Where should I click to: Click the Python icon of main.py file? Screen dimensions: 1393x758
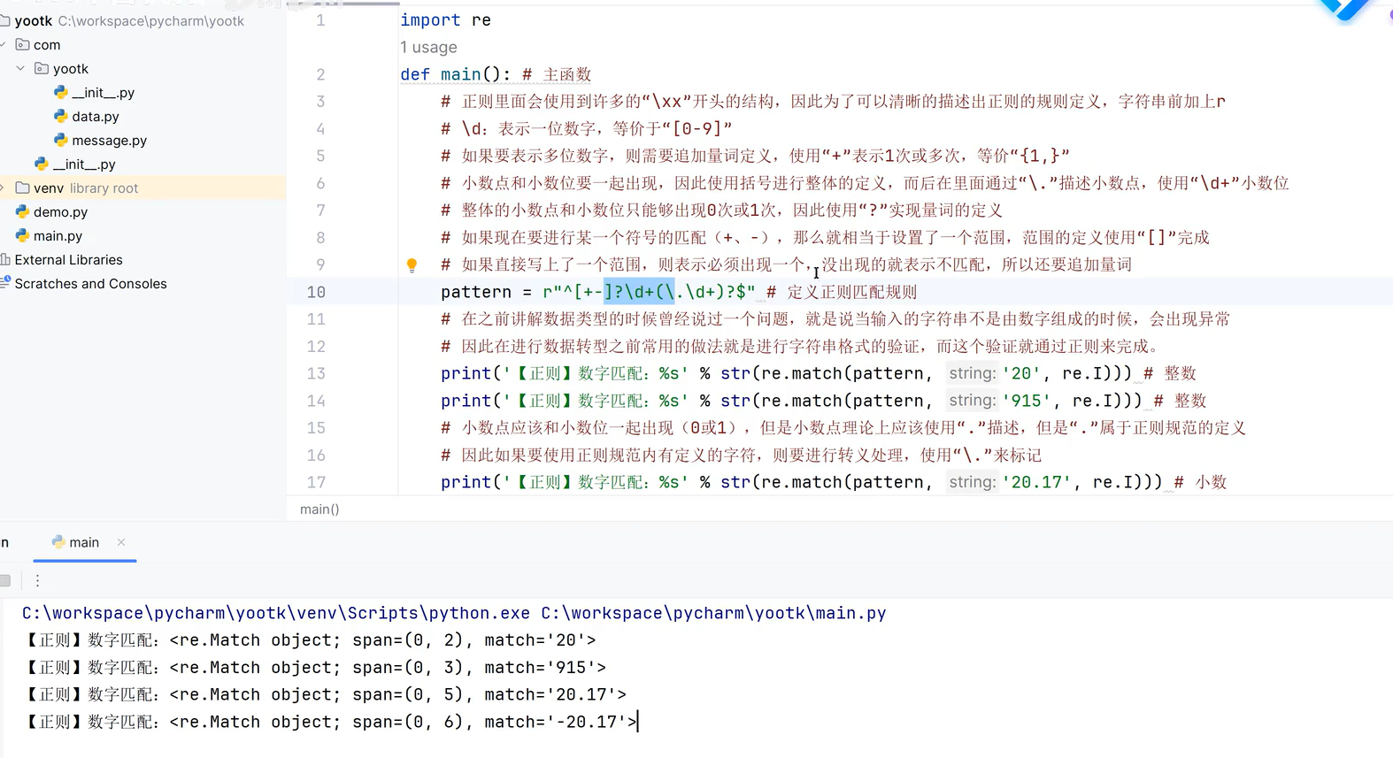(x=23, y=235)
